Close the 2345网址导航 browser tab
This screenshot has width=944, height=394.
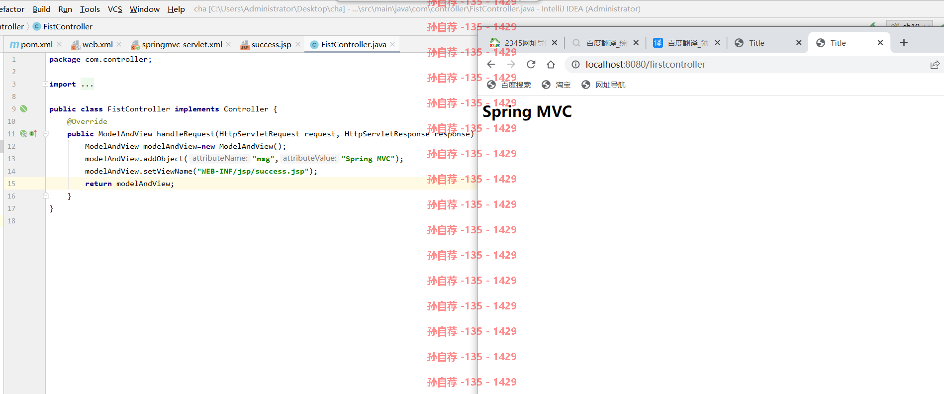555,43
